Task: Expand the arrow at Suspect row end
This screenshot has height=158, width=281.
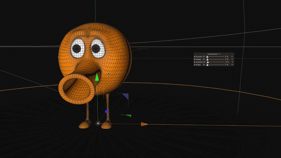Action: (232, 62)
